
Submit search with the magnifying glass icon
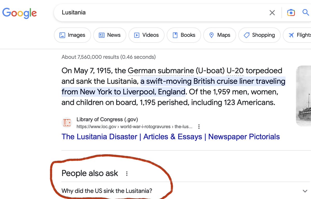306,12
